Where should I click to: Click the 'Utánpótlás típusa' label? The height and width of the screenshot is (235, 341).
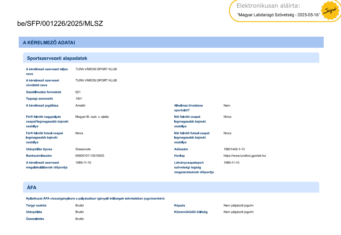tap(39, 149)
